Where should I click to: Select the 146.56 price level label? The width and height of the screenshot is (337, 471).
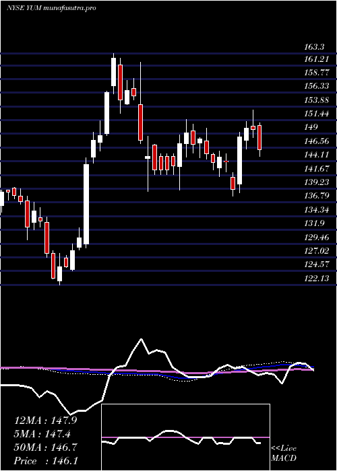click(317, 141)
